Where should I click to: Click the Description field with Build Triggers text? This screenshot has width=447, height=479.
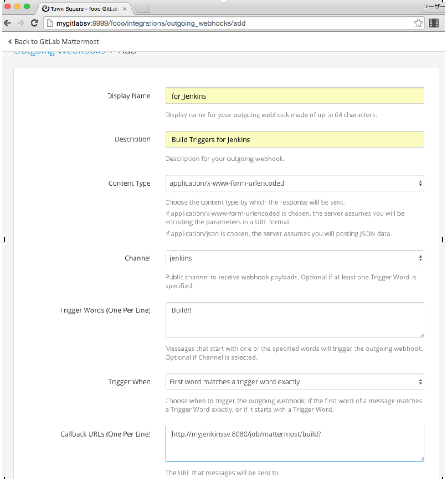click(294, 139)
